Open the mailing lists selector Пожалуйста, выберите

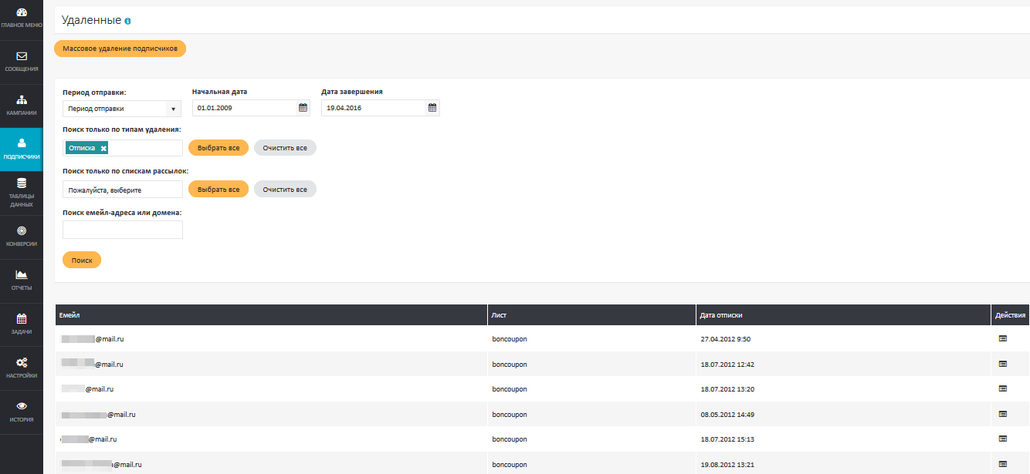122,190
